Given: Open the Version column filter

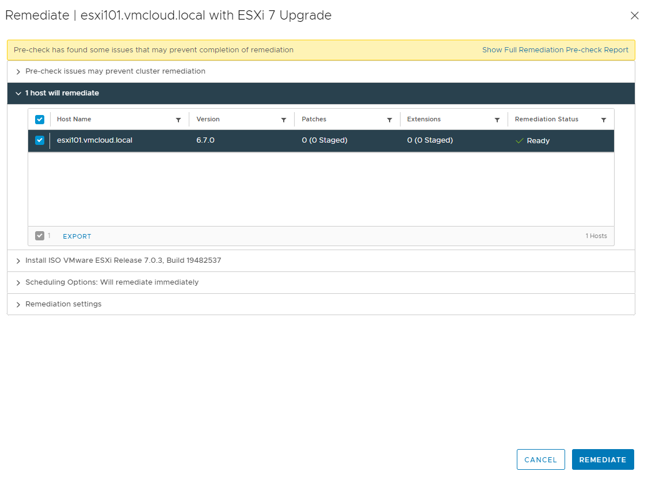Looking at the screenshot, I should (283, 119).
